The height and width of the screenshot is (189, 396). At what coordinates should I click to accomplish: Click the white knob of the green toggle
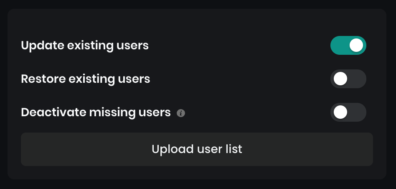(x=356, y=45)
